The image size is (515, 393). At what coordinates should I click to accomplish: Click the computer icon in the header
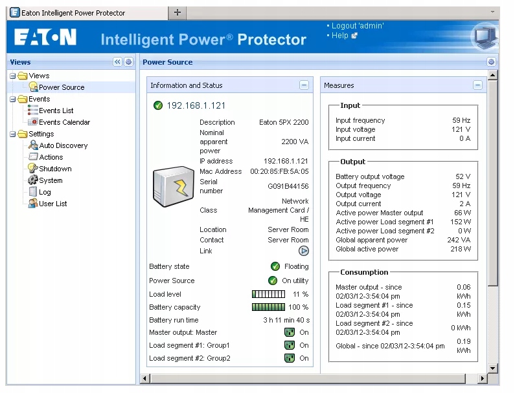pyautogui.click(x=485, y=37)
